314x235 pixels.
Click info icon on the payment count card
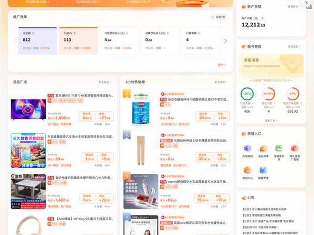(x=199, y=33)
